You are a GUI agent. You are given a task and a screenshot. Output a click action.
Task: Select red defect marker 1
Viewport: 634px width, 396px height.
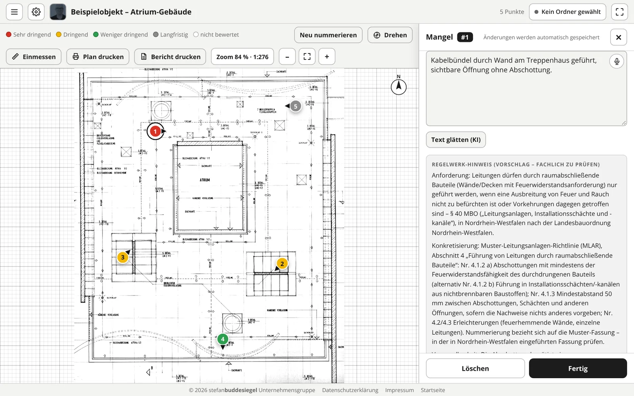pyautogui.click(x=155, y=131)
